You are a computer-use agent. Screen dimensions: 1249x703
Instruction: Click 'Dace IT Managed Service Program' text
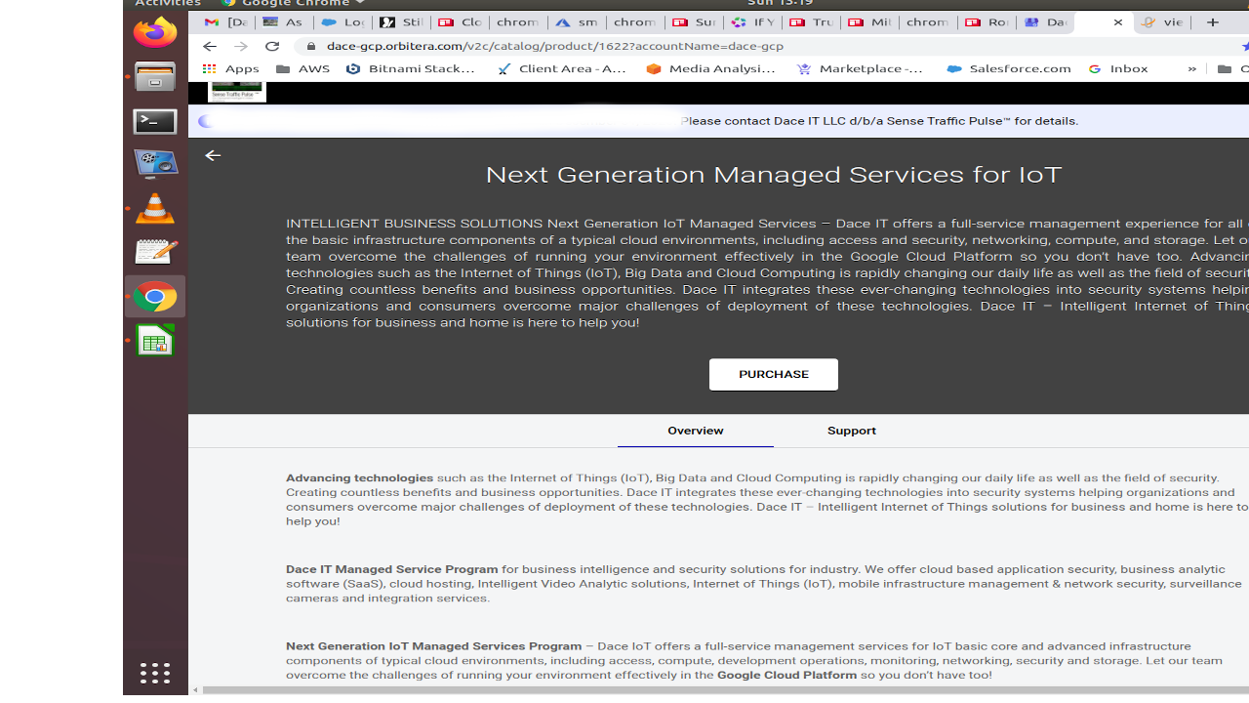(391, 569)
